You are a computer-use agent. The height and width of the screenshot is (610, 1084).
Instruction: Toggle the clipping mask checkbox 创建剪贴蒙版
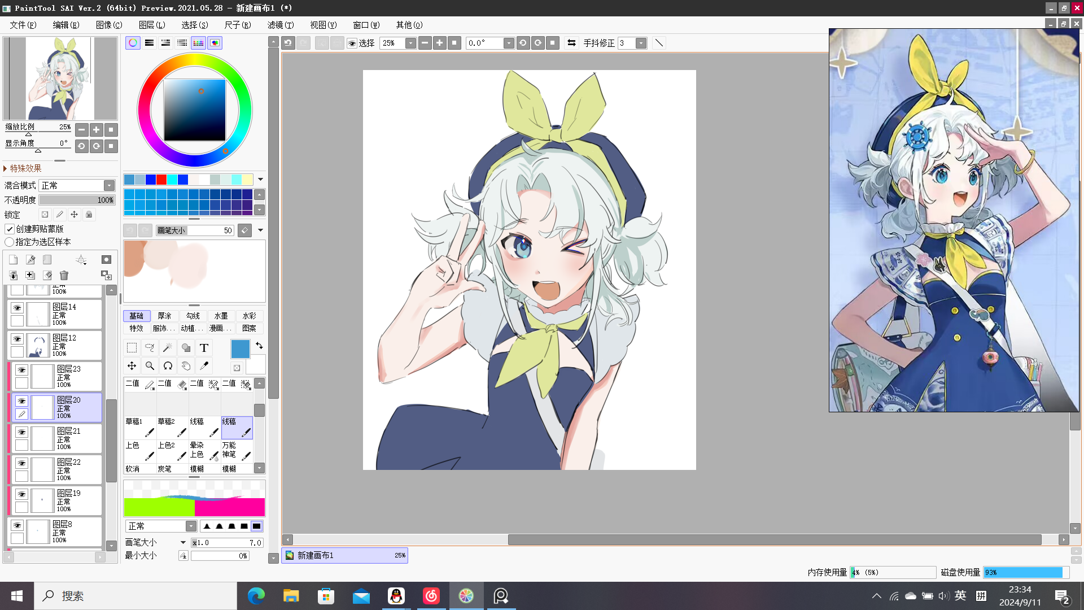[x=10, y=229]
